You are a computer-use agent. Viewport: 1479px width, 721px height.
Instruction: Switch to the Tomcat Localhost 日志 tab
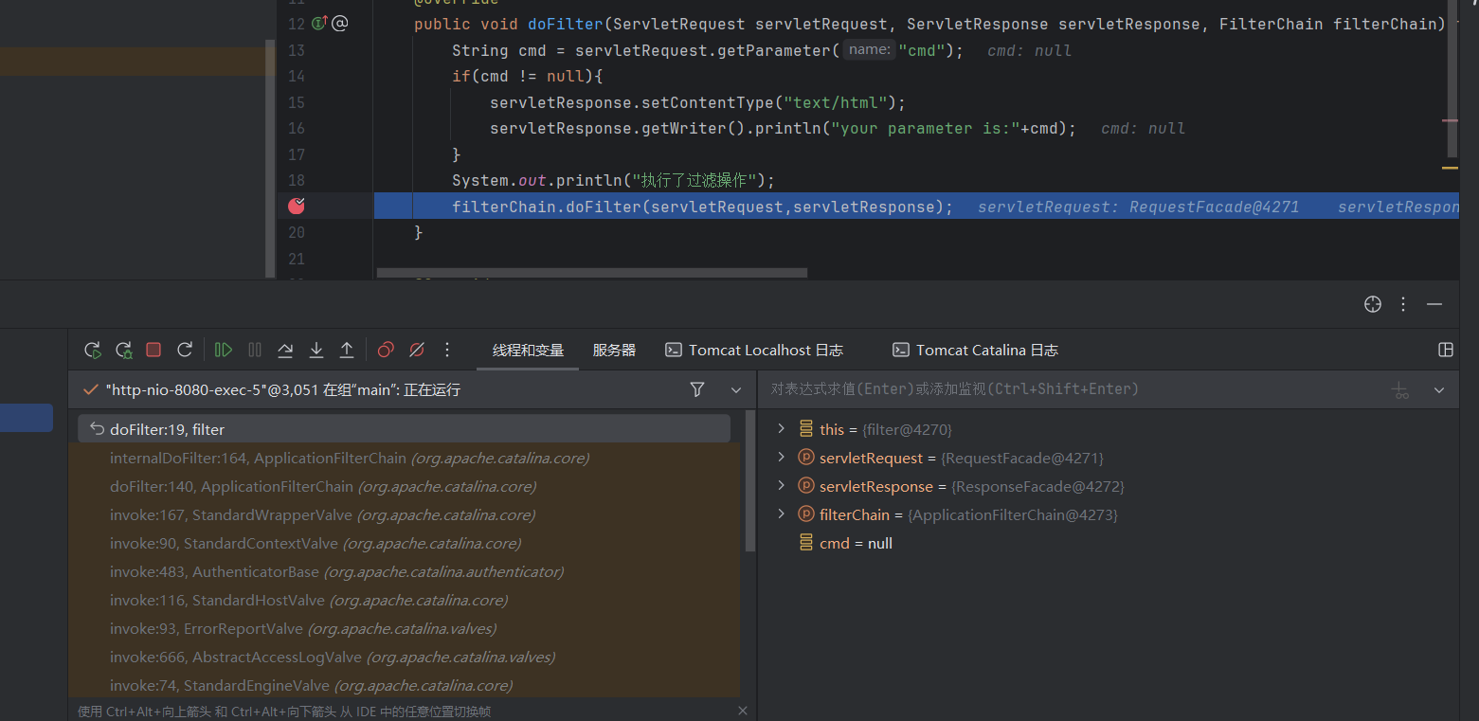(754, 350)
